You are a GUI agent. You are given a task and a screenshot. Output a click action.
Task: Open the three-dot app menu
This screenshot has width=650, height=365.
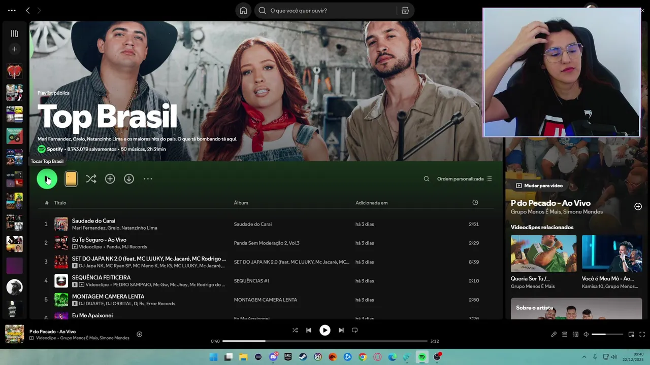(x=12, y=11)
